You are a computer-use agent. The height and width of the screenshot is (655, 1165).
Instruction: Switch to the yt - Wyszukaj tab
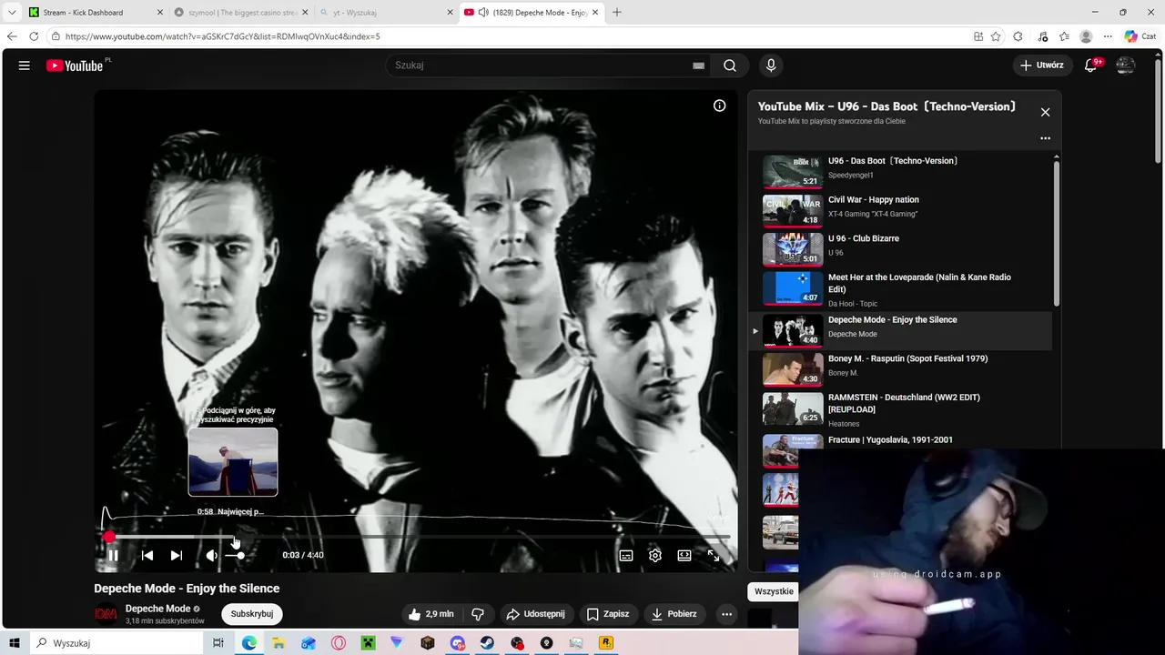[386, 13]
